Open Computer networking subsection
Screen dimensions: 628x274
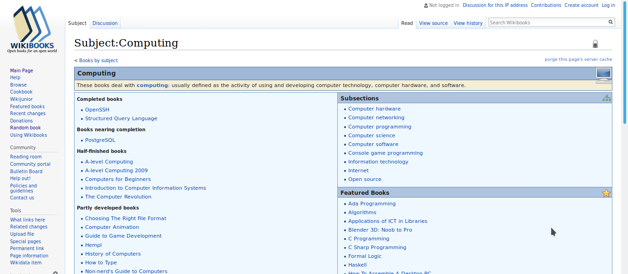[376, 117]
